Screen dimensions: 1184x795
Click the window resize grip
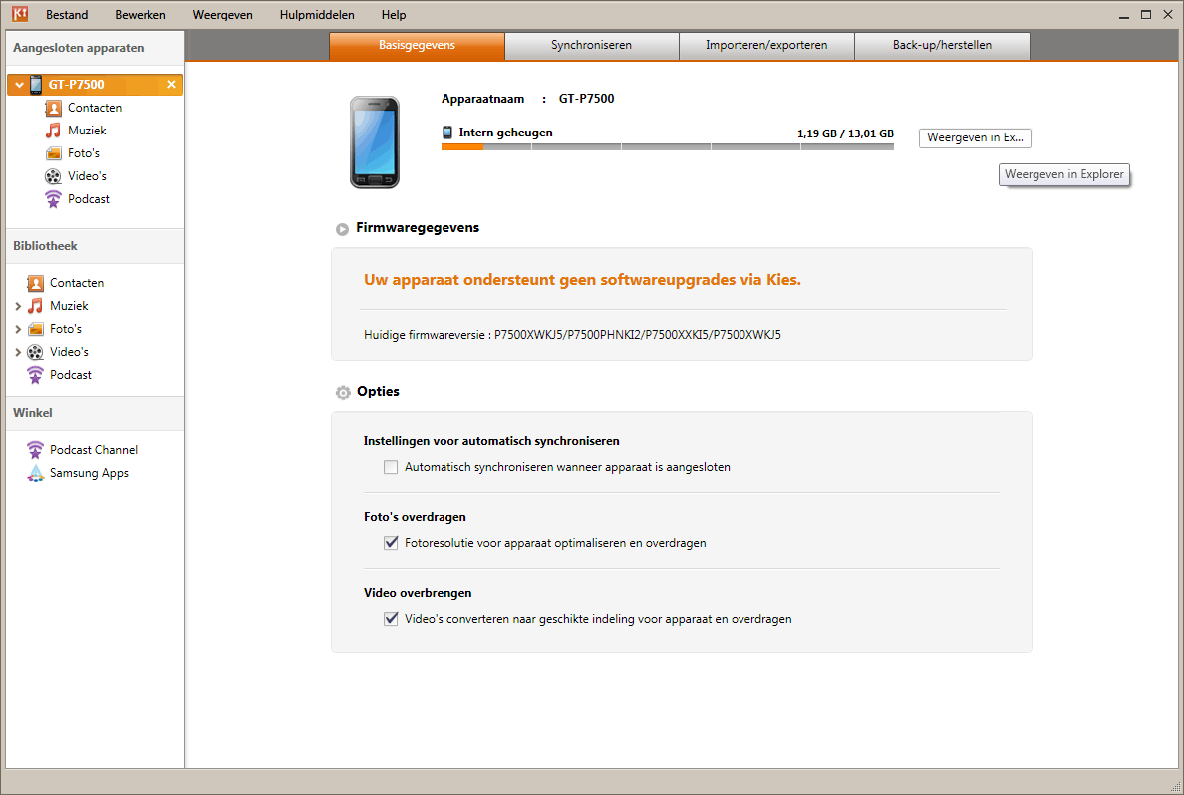point(1175,787)
